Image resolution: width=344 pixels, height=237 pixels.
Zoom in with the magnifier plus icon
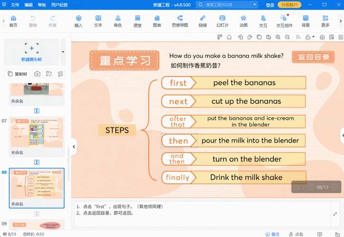tap(278, 37)
